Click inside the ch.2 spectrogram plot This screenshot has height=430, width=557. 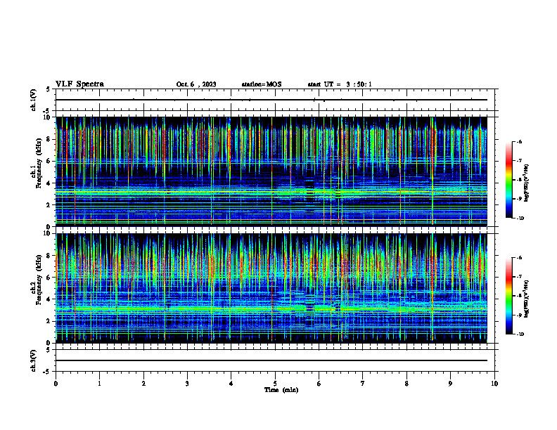(x=271, y=288)
